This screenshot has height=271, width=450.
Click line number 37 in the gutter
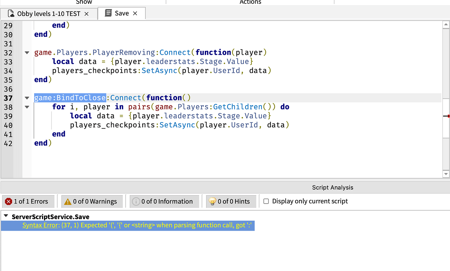pos(8,98)
